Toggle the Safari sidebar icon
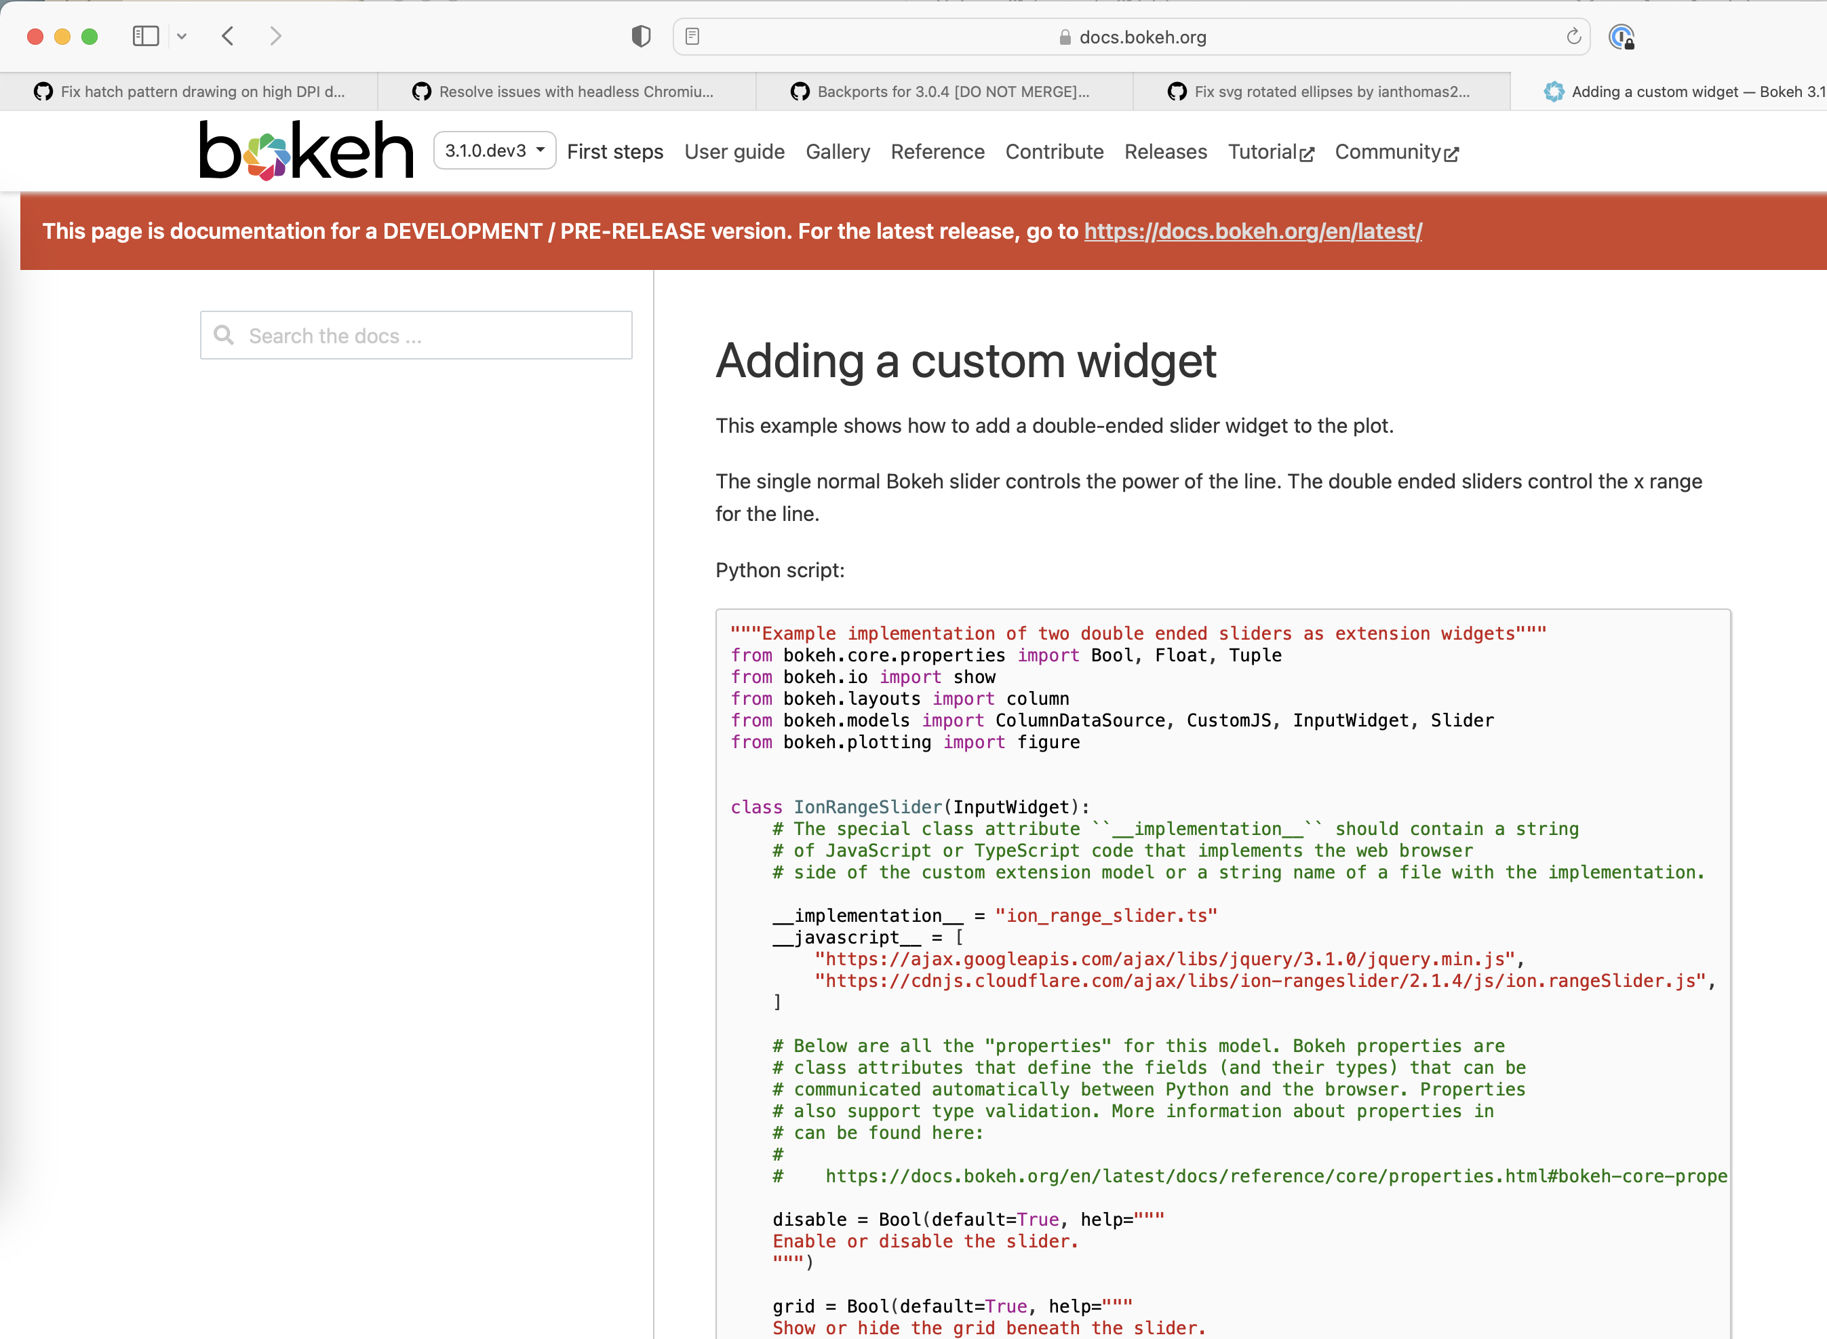Screen dimensions: 1827x1339 [x=146, y=37]
